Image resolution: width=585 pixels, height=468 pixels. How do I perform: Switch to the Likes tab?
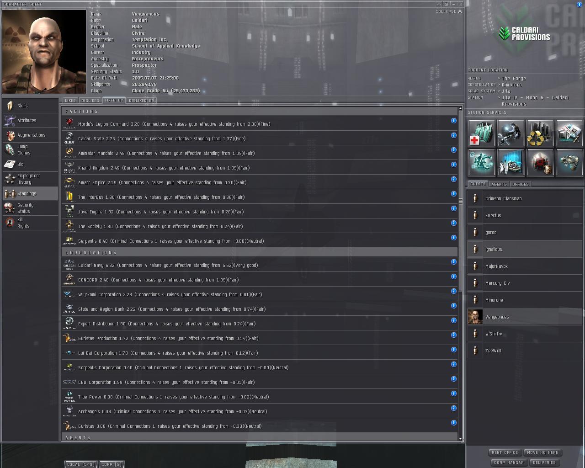pos(70,101)
